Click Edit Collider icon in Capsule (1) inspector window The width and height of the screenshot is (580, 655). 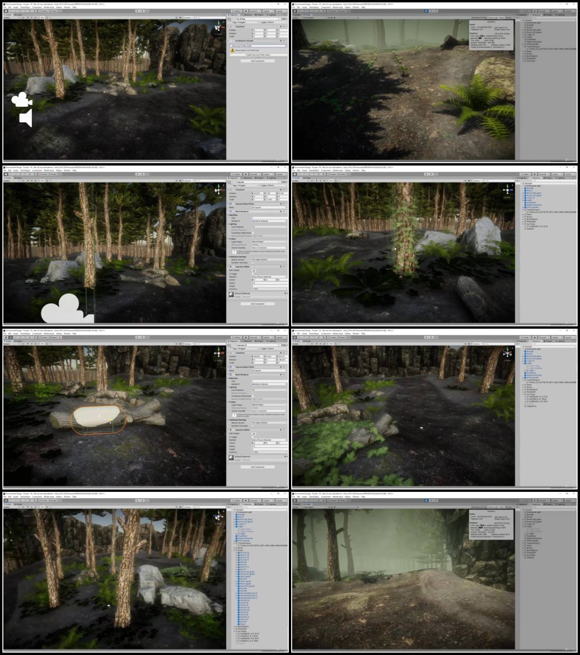click(254, 434)
